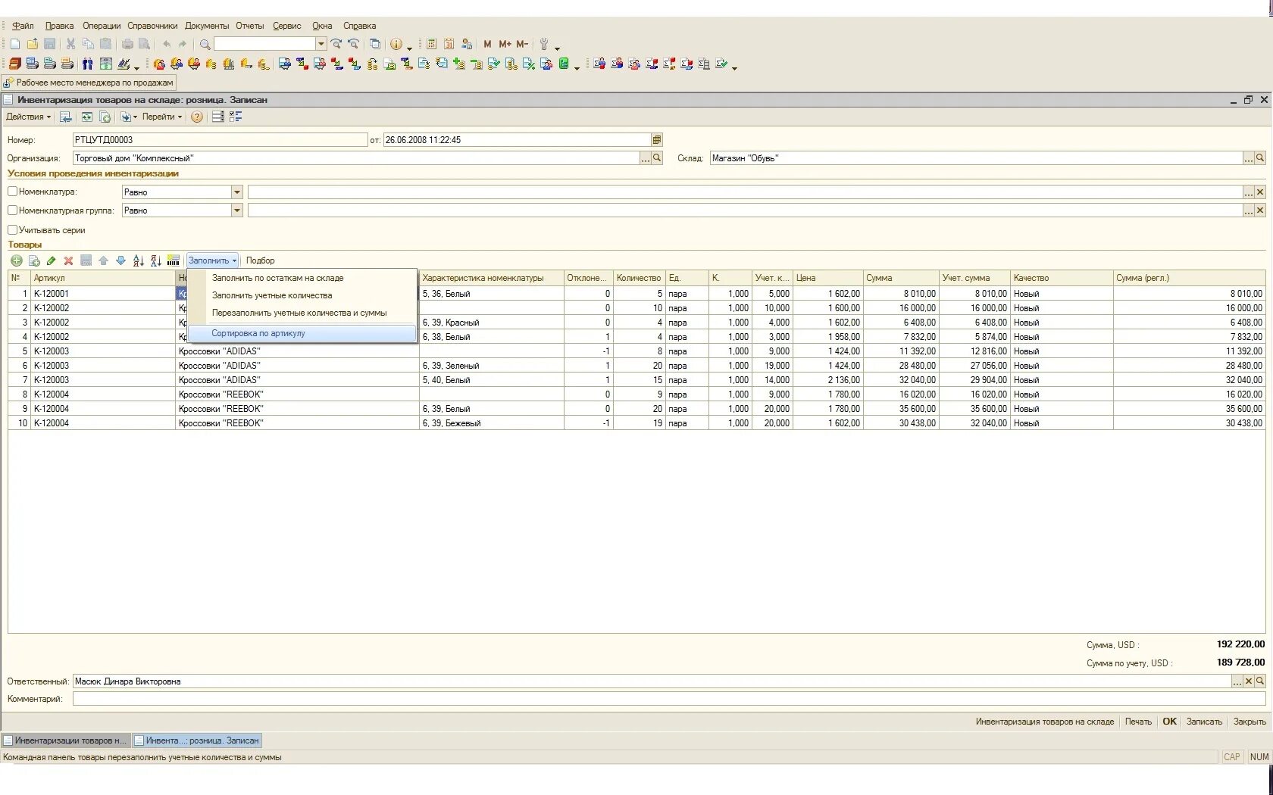Click the tools/settings wrench icon in top toolbar

[x=544, y=45]
